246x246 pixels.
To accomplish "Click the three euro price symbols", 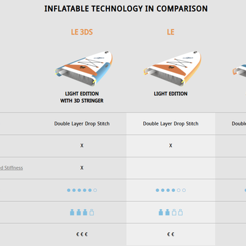I will coord(82,234).
